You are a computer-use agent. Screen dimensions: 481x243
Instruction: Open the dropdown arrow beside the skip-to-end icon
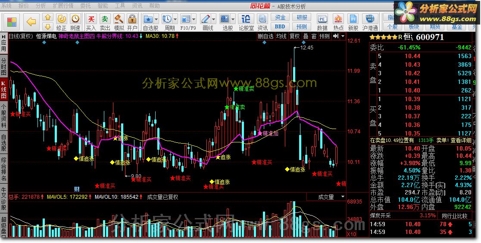coord(343,36)
